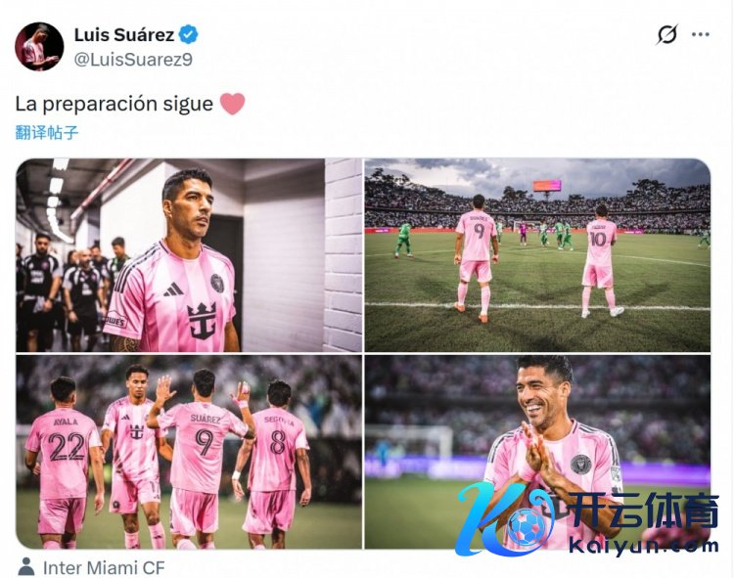Click the person tag icon beside Inter Miami CF
Viewport: 734px width, 578px height.
click(26, 567)
